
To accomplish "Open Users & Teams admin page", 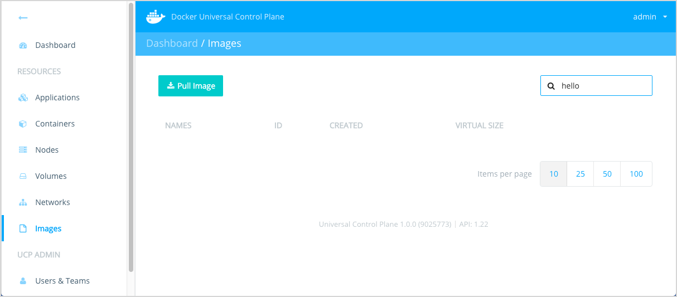I will 62,281.
